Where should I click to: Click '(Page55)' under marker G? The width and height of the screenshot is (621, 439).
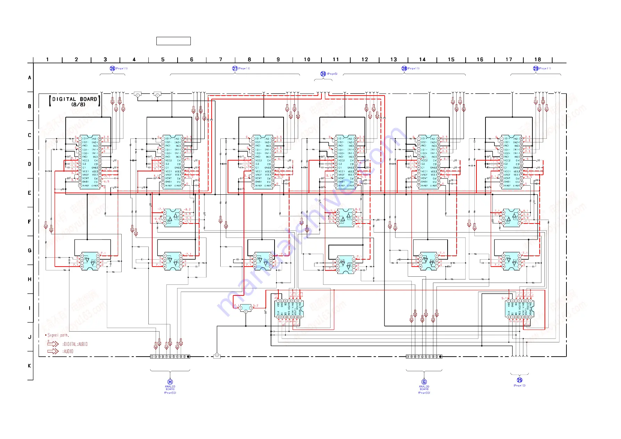[x=424, y=393]
